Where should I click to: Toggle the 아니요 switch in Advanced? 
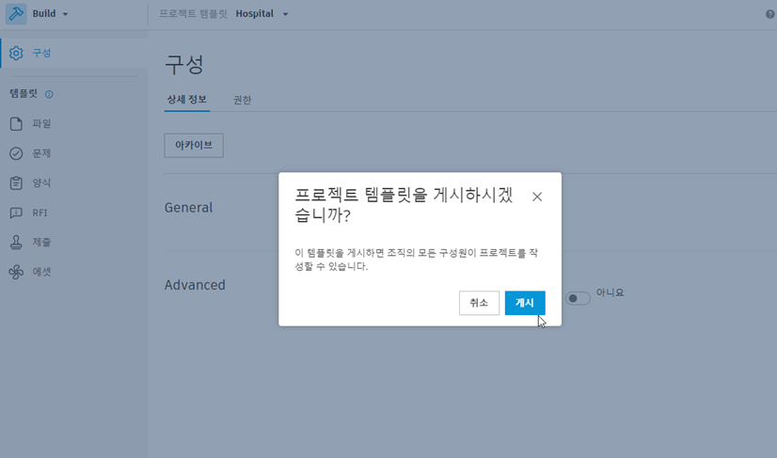click(578, 298)
